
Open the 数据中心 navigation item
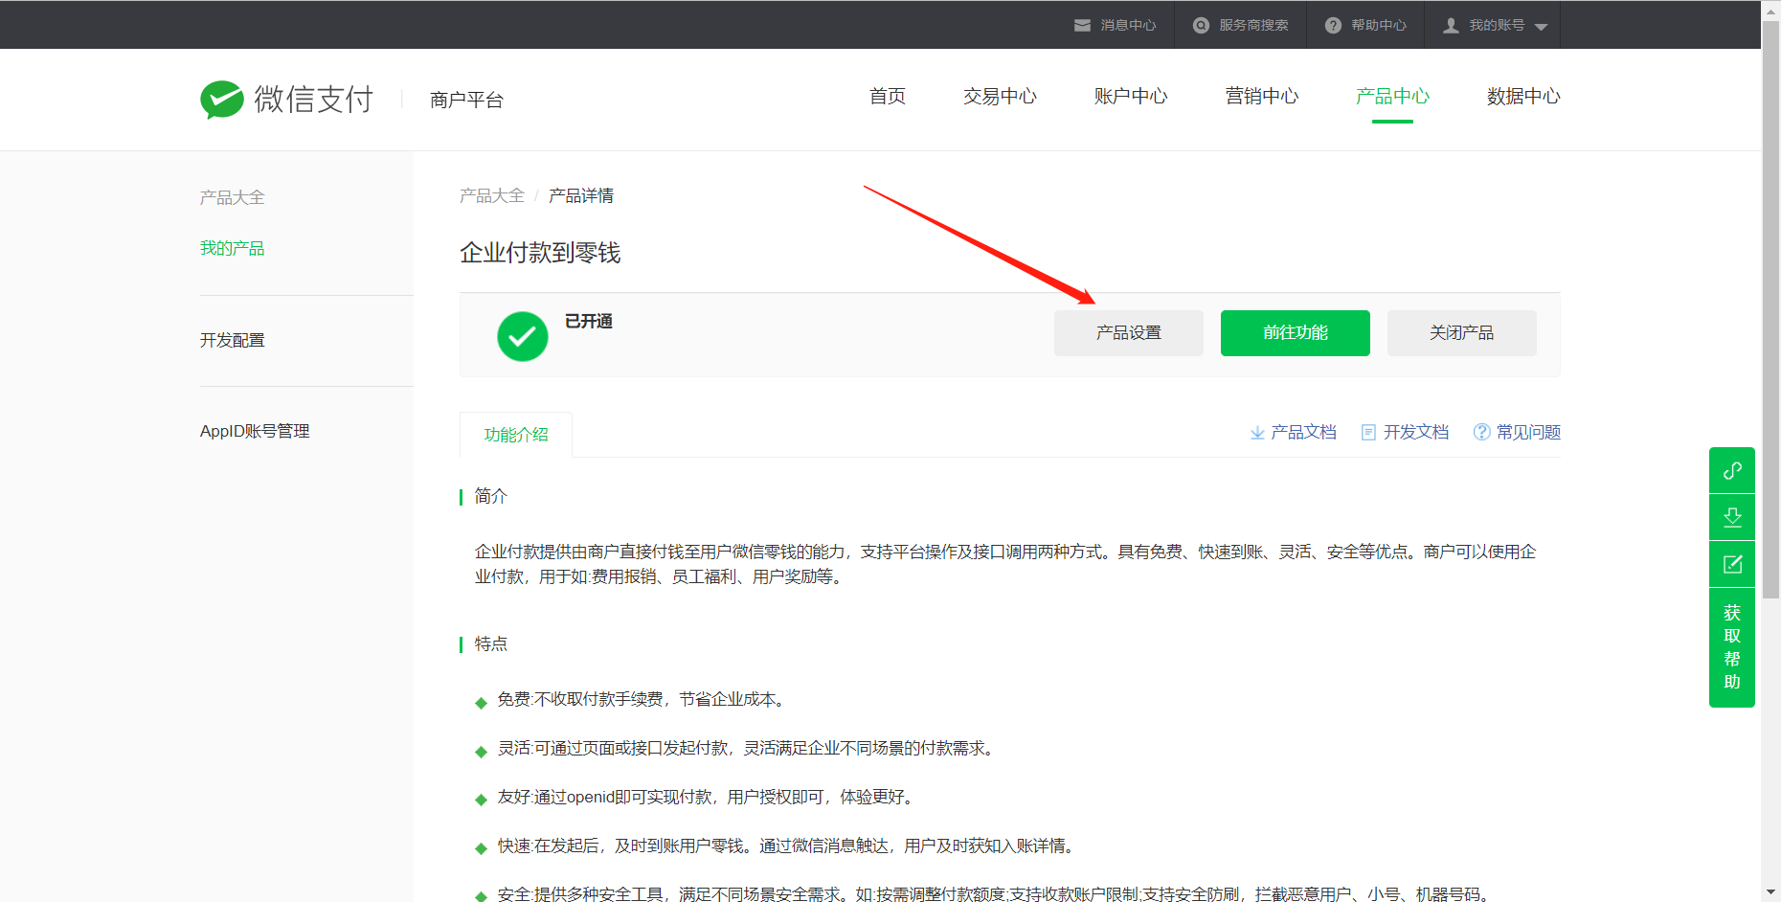click(x=1523, y=96)
